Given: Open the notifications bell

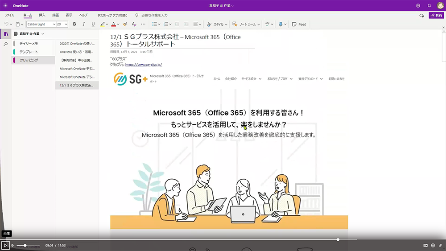Looking at the screenshot, I should tap(429, 5).
